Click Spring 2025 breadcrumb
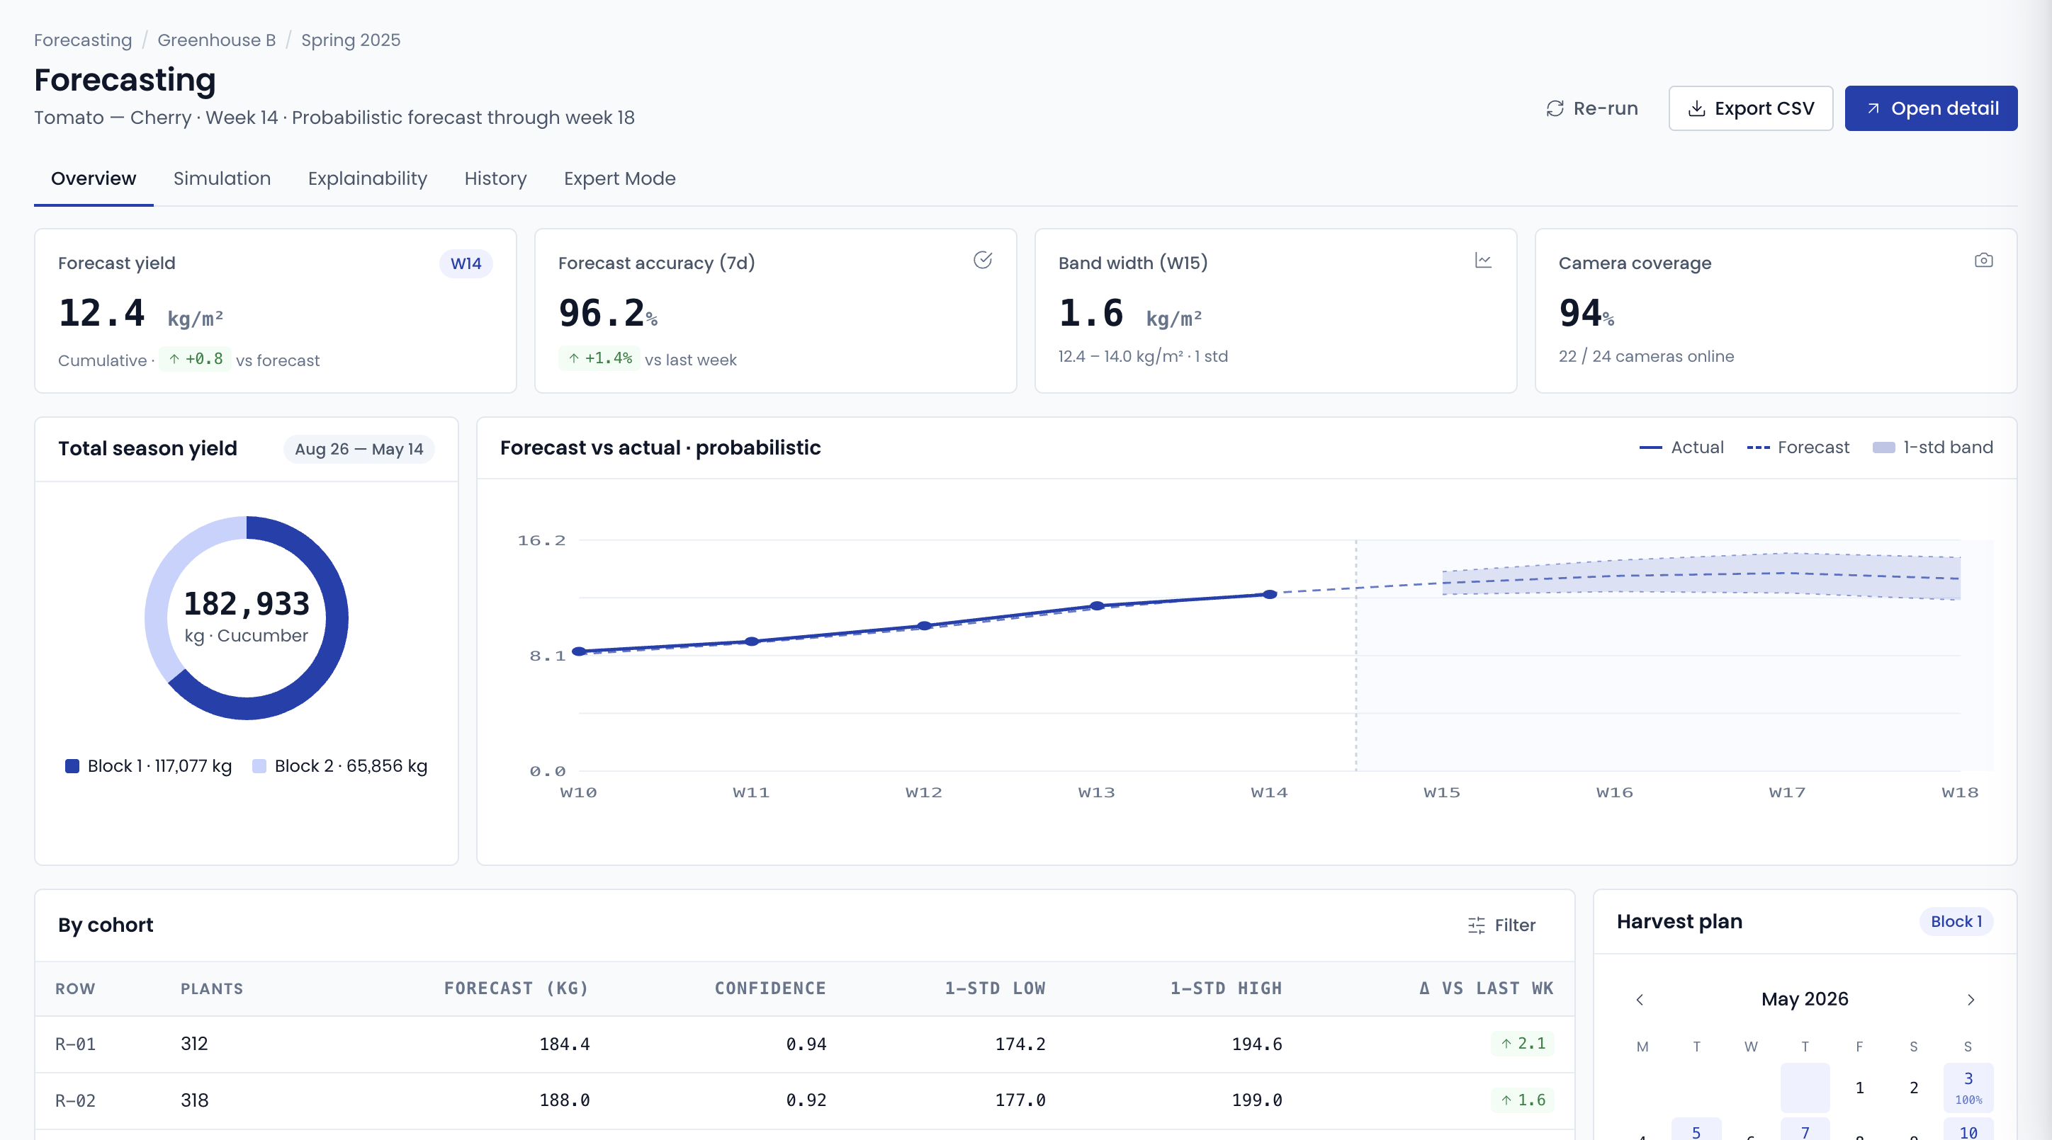This screenshot has width=2052, height=1140. 351,40
